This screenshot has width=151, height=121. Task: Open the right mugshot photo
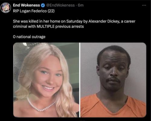(x=113, y=80)
